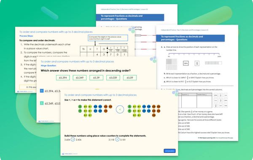Viewport: 253px width, 160px height.
Task: Click the circled < between 3.118 and 3.181
Action: (x=117, y=139)
